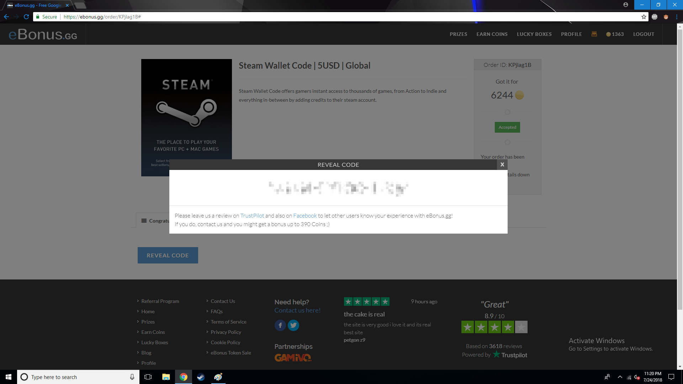The image size is (683, 384).
Task: Open the Cookie Policy link
Action: [225, 342]
